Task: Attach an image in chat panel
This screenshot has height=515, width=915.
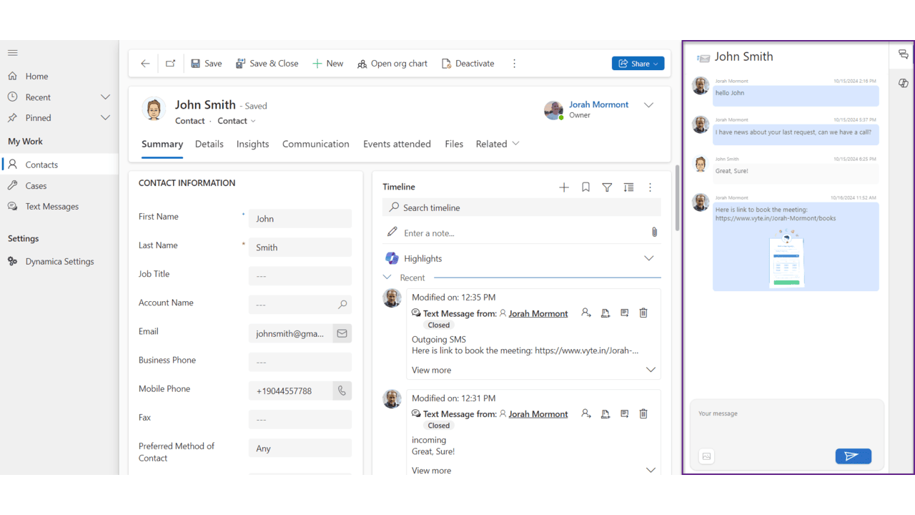Action: pyautogui.click(x=706, y=456)
